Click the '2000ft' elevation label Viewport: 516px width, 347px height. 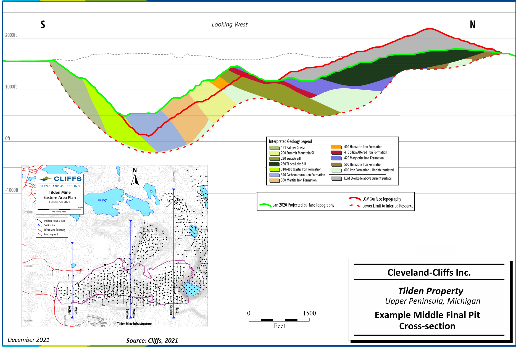coord(11,35)
